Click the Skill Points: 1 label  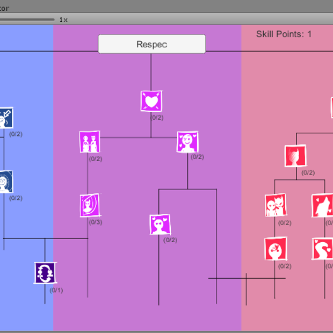point(284,34)
